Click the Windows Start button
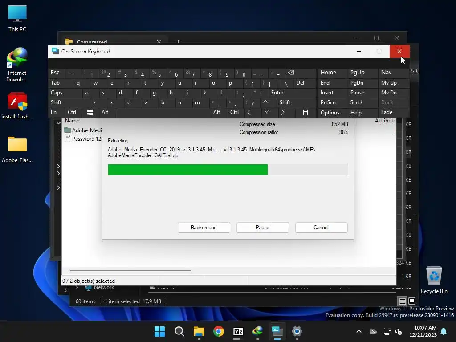The height and width of the screenshot is (342, 456). pos(159,331)
